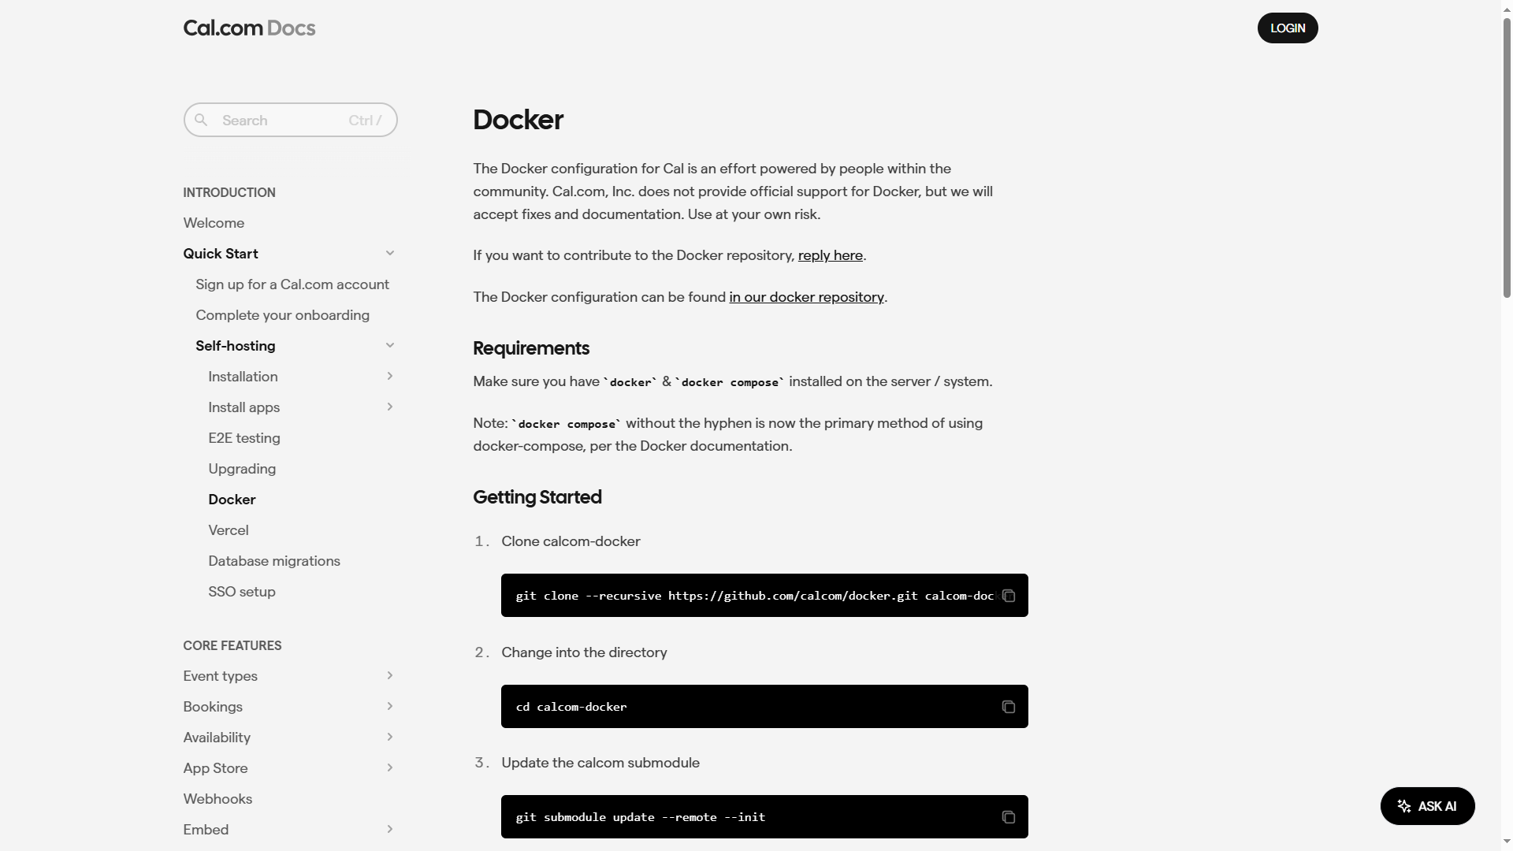Click the copy icon for cd calcom-docker
This screenshot has width=1513, height=851.
(x=1007, y=707)
